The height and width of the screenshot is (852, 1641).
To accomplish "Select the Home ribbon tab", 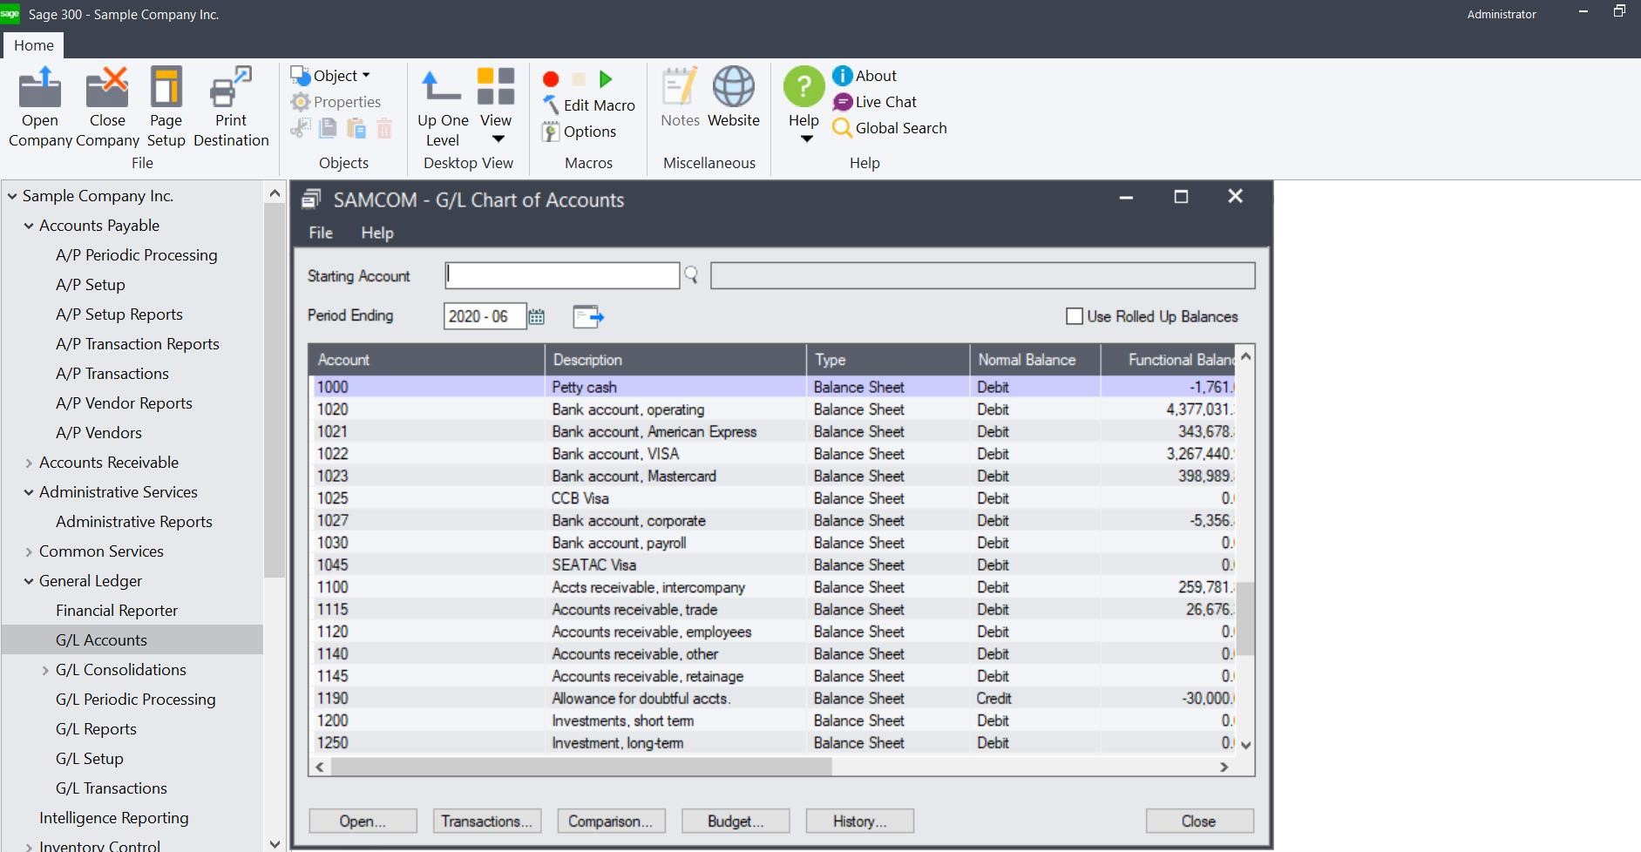I will click(x=33, y=45).
